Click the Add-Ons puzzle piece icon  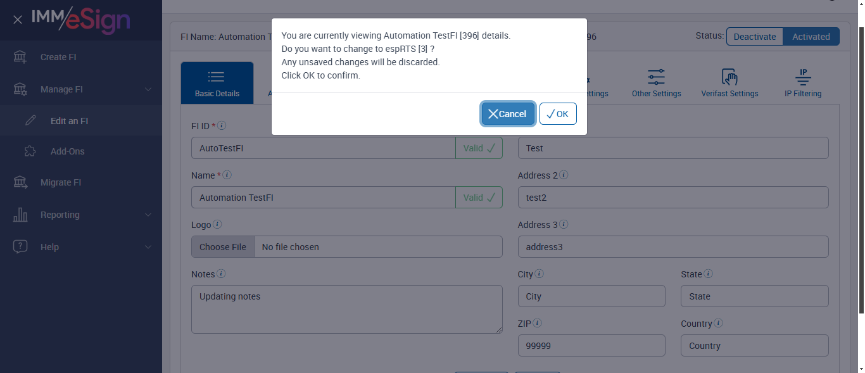pos(30,151)
